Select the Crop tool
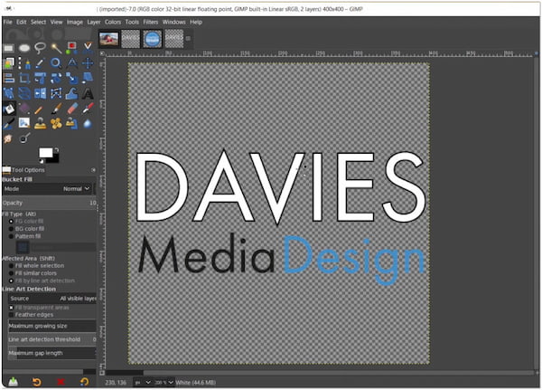542x390 pixels. [x=24, y=79]
